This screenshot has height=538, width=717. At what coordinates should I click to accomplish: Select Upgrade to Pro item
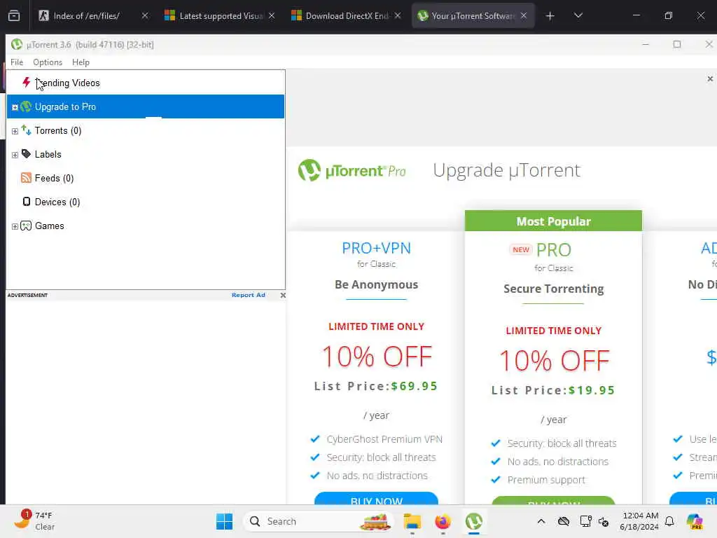(146, 106)
